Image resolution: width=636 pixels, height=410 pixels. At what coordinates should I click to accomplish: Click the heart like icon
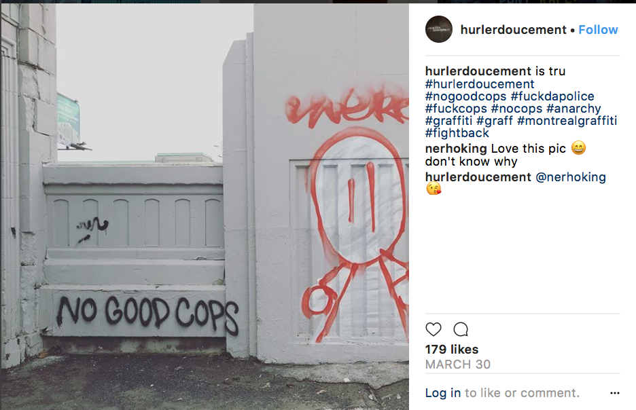click(434, 329)
